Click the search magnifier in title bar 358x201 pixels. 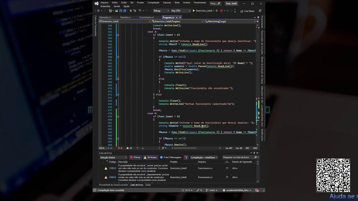(219, 4)
